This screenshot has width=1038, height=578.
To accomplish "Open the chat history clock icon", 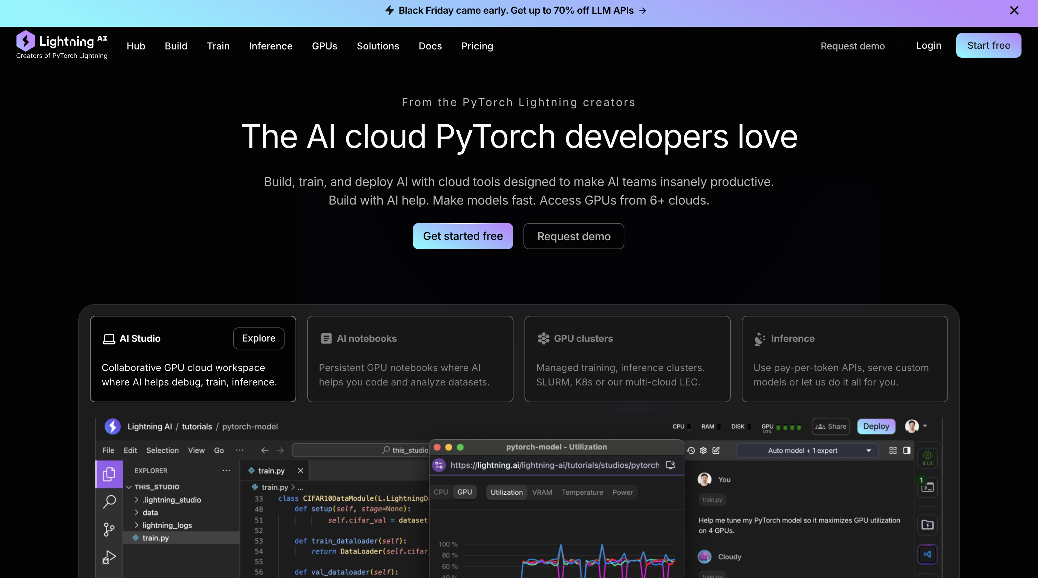I will [x=691, y=450].
